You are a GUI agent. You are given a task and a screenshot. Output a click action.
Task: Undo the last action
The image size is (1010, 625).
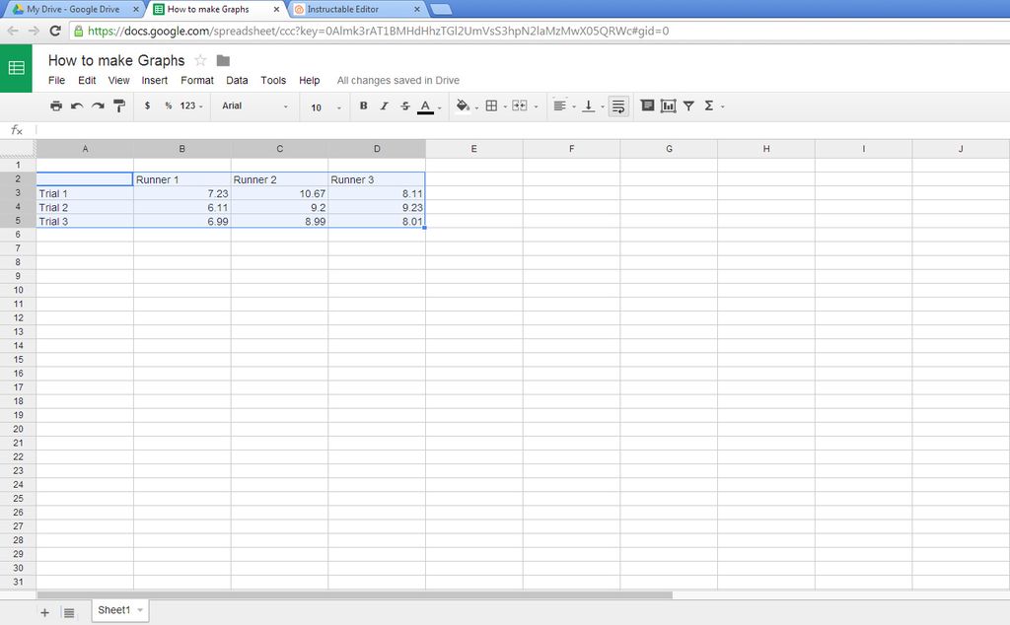(77, 106)
